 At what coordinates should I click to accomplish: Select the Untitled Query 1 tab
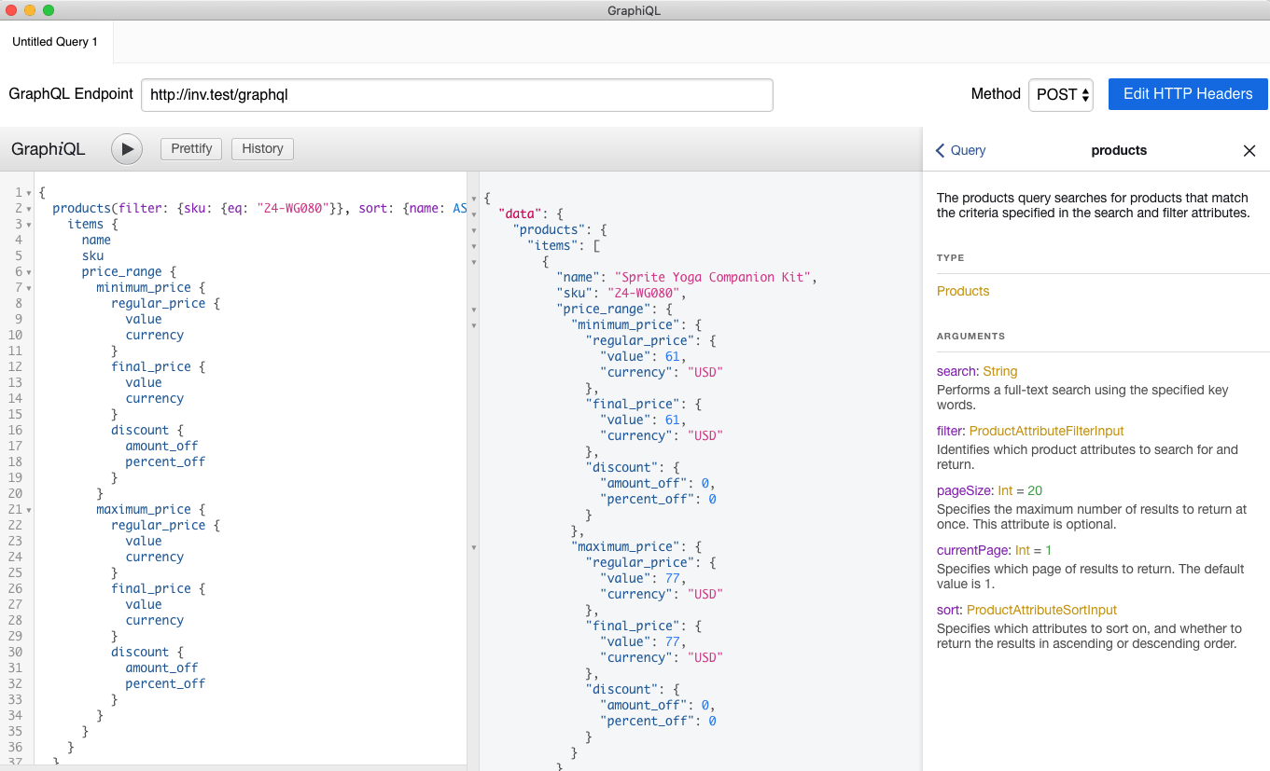pos(55,41)
